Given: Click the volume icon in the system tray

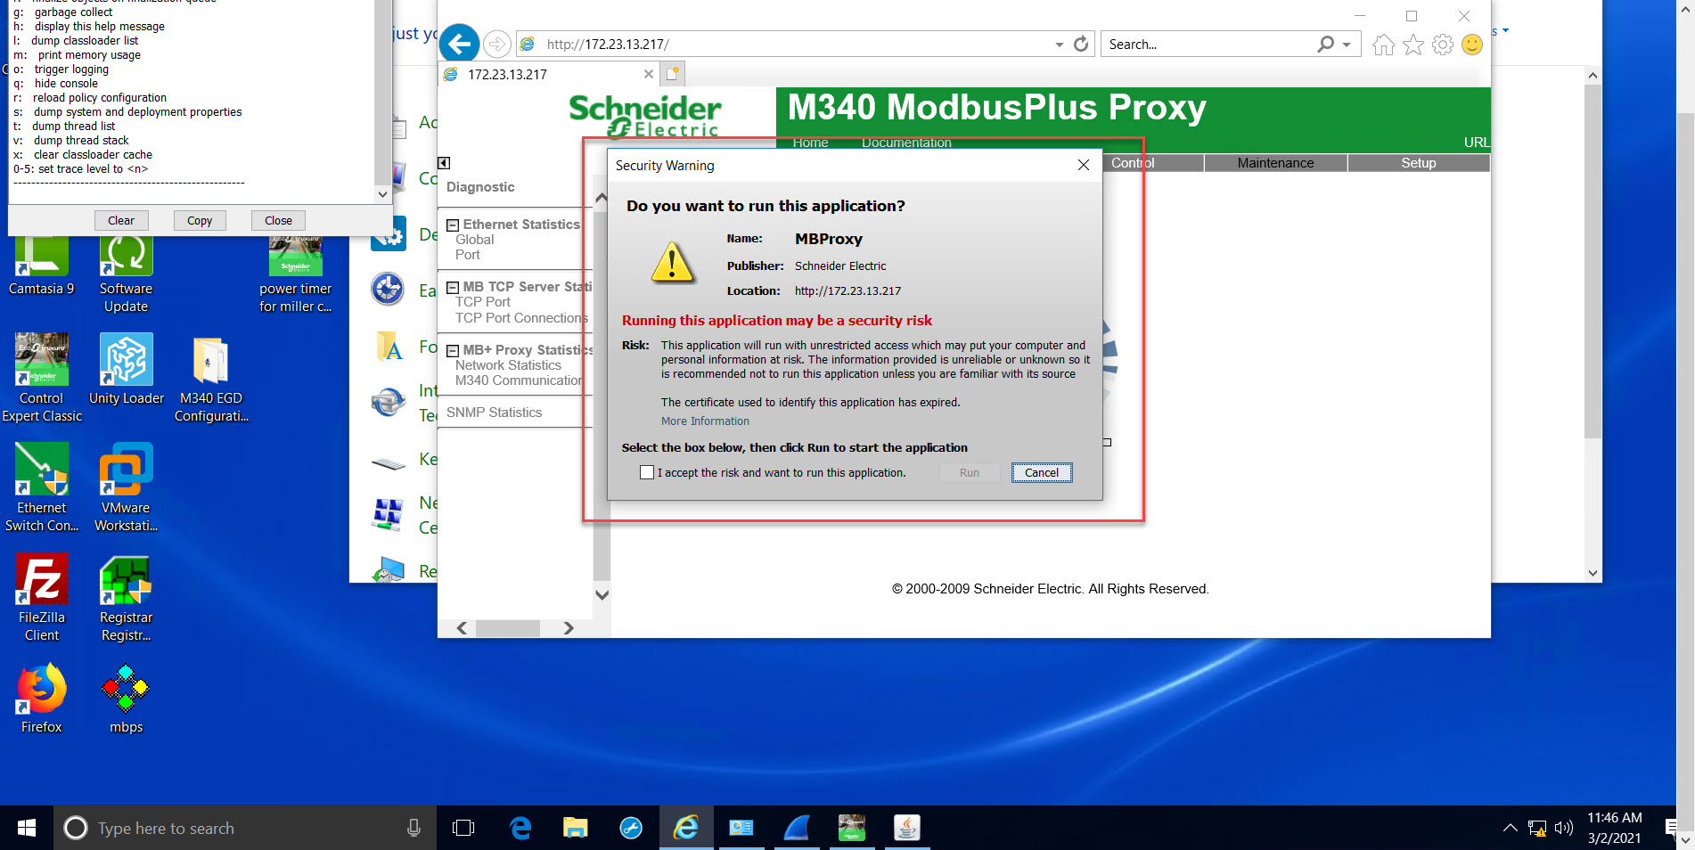Looking at the screenshot, I should (1564, 829).
